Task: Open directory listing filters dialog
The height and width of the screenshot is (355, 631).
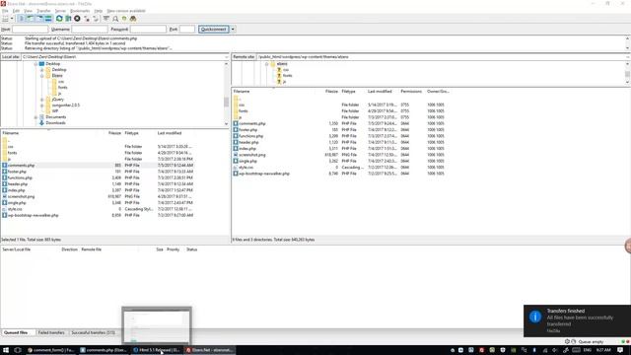Action: 105,19
